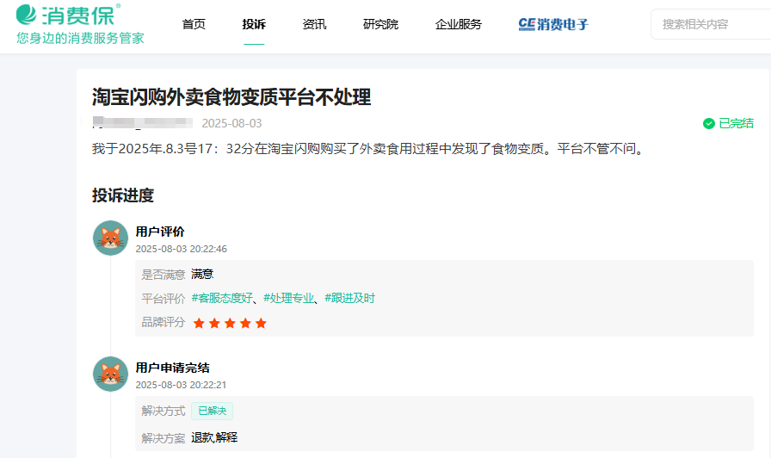This screenshot has height=458, width=771.
Task: Click the 已解决 status badge
Action: point(212,411)
